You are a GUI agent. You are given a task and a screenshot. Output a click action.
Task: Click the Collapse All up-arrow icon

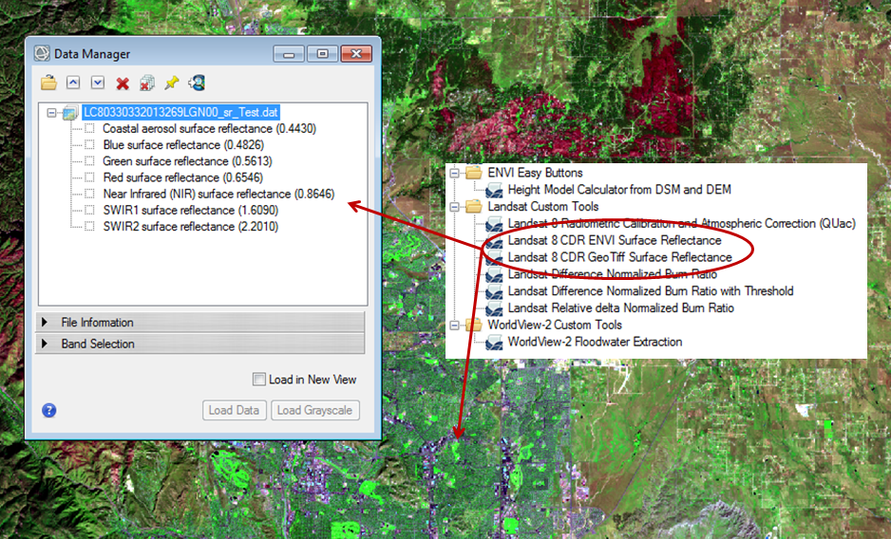pyautogui.click(x=73, y=84)
